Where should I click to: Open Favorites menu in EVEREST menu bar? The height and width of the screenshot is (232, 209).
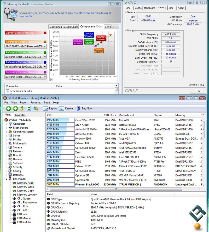[36, 103]
